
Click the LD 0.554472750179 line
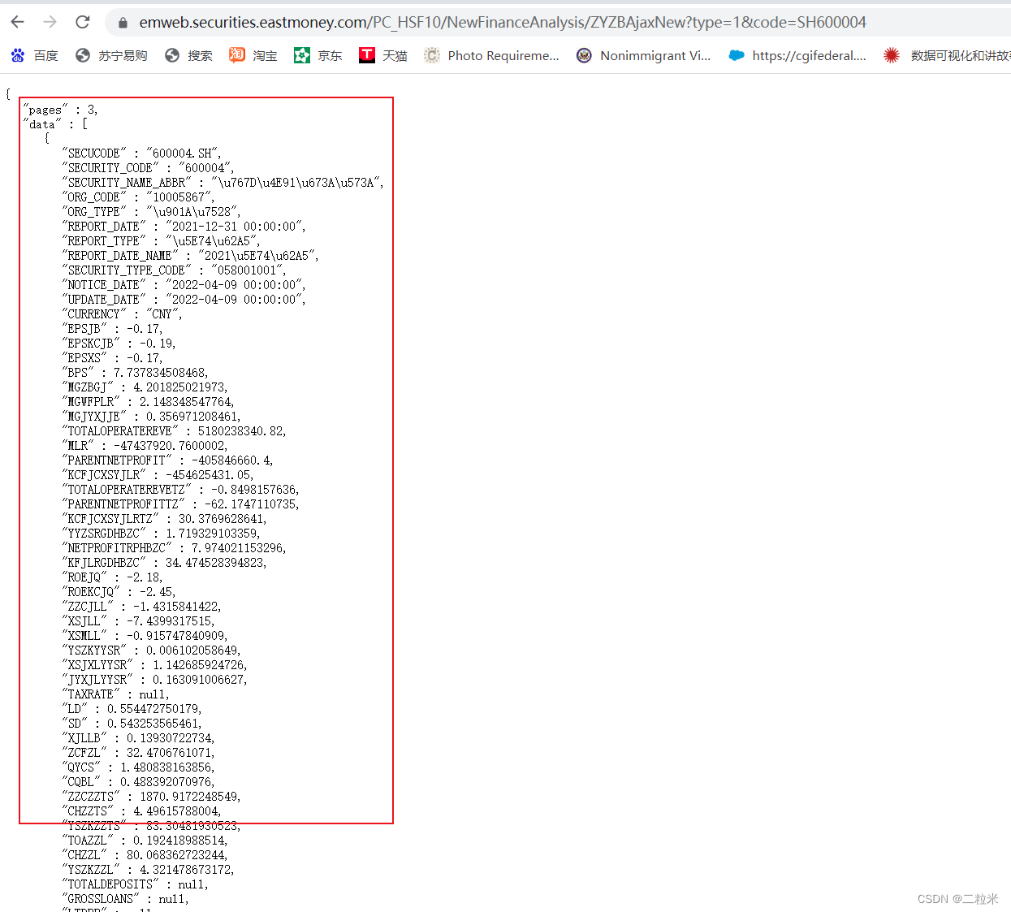tap(132, 709)
